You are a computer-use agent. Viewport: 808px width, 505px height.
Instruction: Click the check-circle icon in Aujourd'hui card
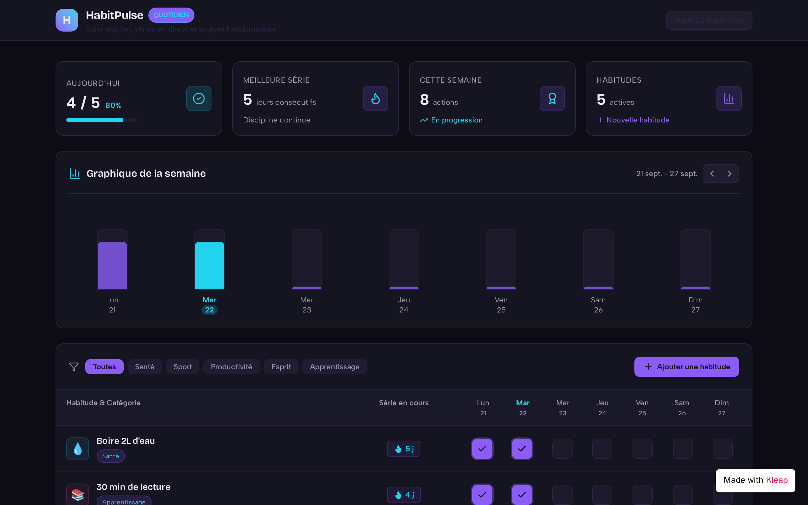199,98
